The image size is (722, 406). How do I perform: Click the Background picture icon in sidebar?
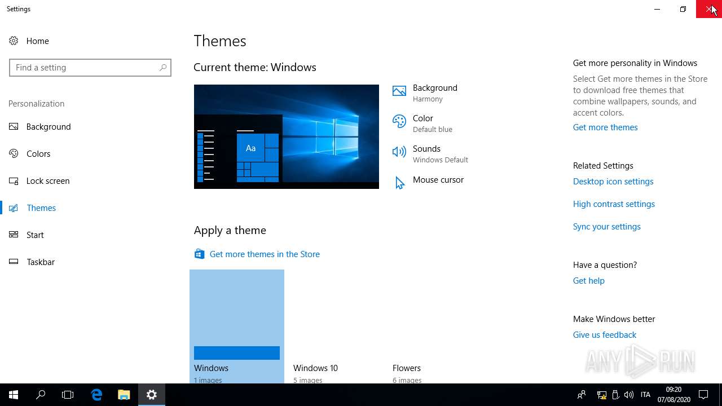click(x=14, y=126)
